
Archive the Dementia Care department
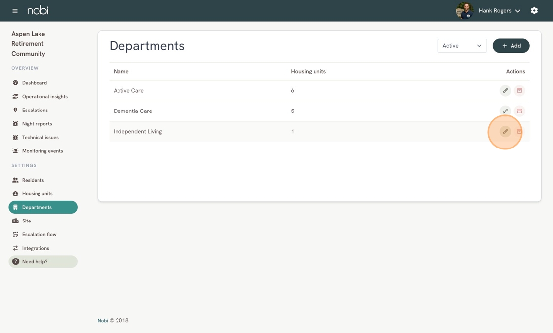click(x=519, y=111)
